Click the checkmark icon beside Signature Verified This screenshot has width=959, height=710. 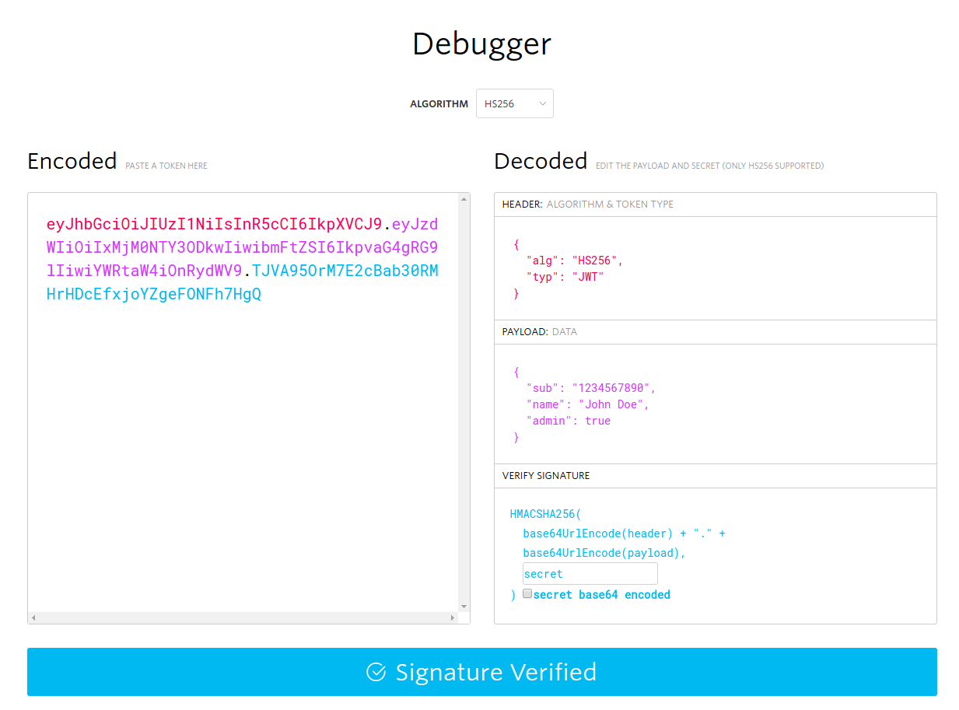coord(376,672)
